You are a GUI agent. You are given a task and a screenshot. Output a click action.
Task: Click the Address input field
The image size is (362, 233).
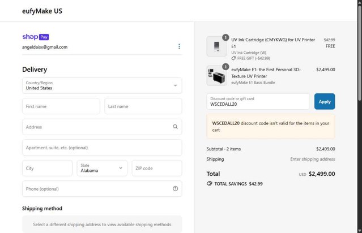coord(102,127)
